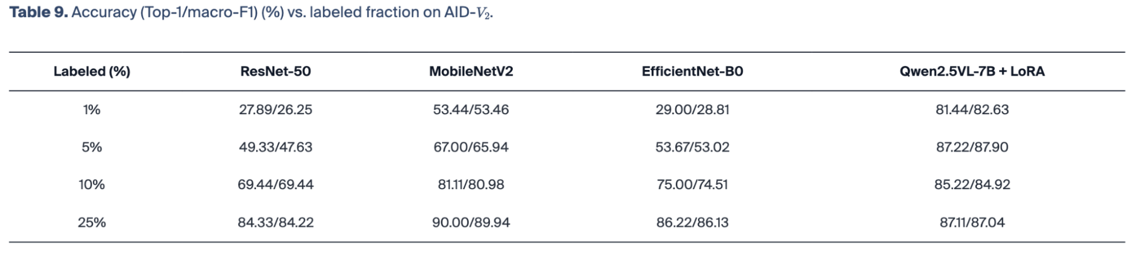Click Qwen value 87.11/87.04
The width and height of the screenshot is (1140, 262).
click(972, 222)
